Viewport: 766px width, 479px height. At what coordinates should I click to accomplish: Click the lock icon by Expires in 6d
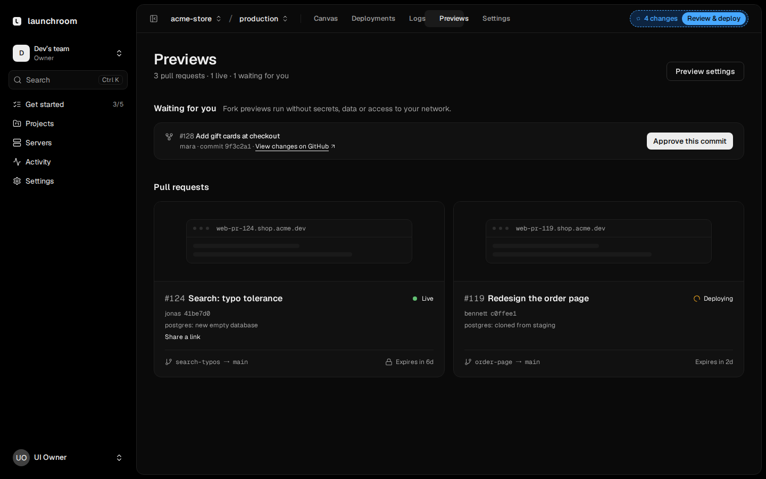389,362
